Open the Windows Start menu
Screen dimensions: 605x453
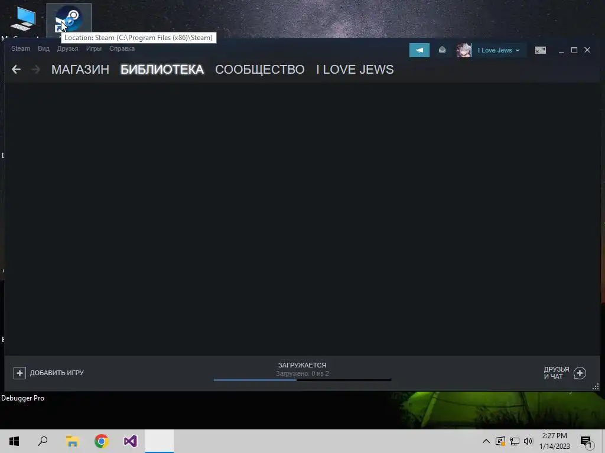coord(14,441)
